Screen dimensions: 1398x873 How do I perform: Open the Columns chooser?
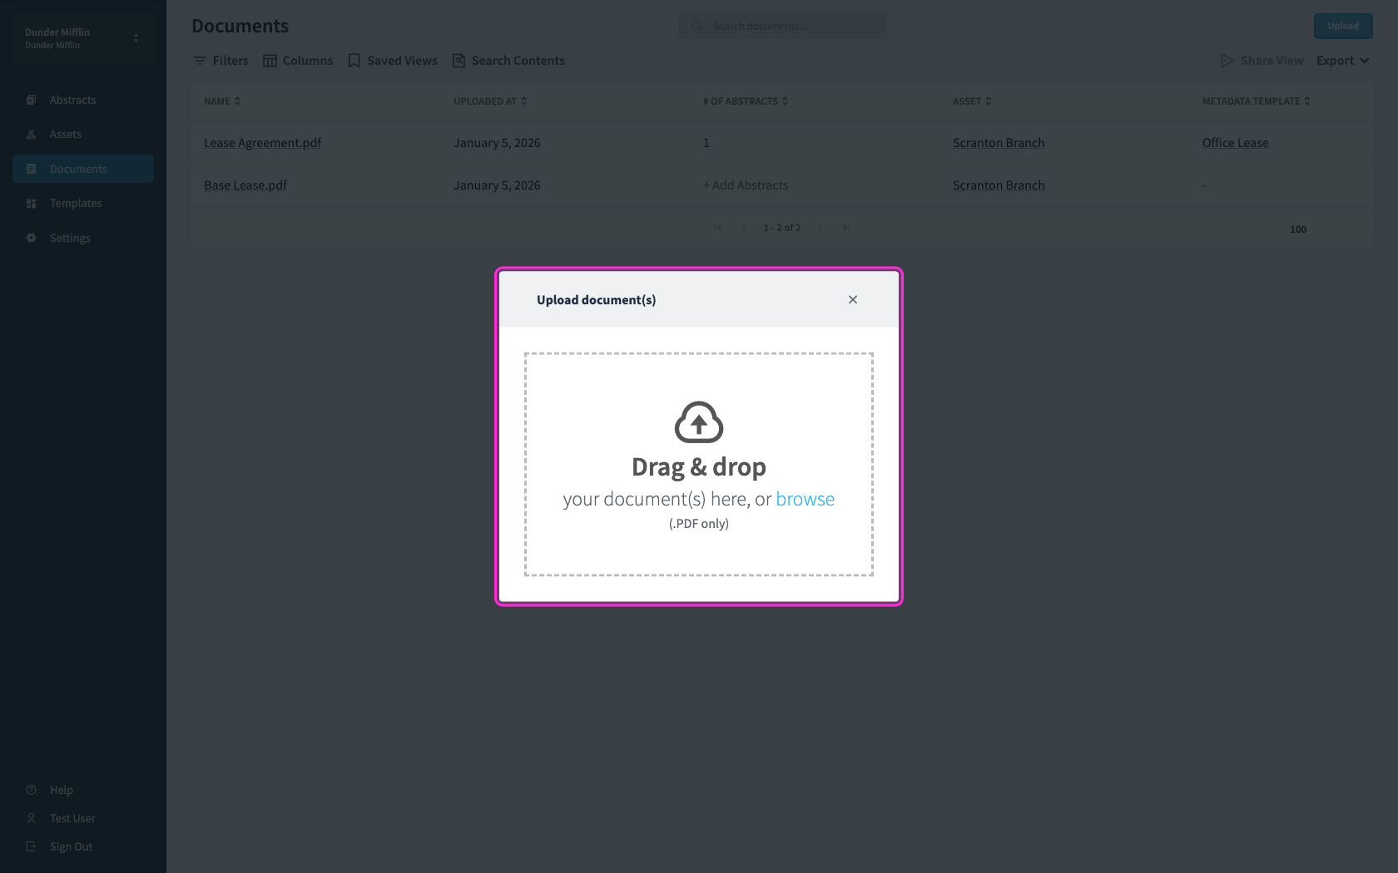[298, 61]
